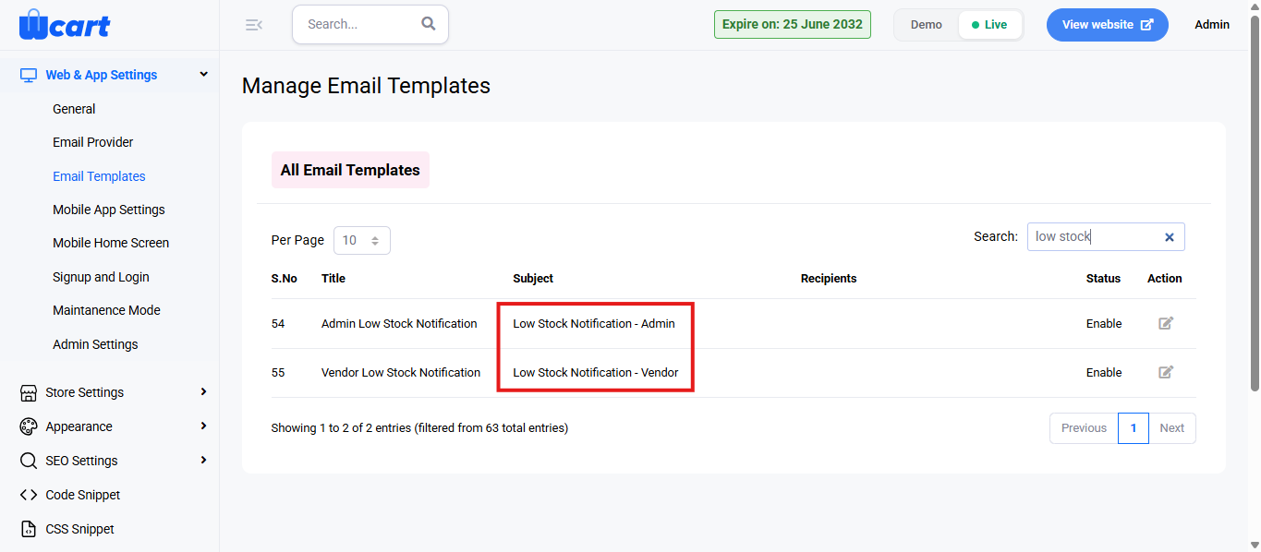Go to the Next page of results
This screenshot has height=552, width=1261.
[x=1172, y=428]
